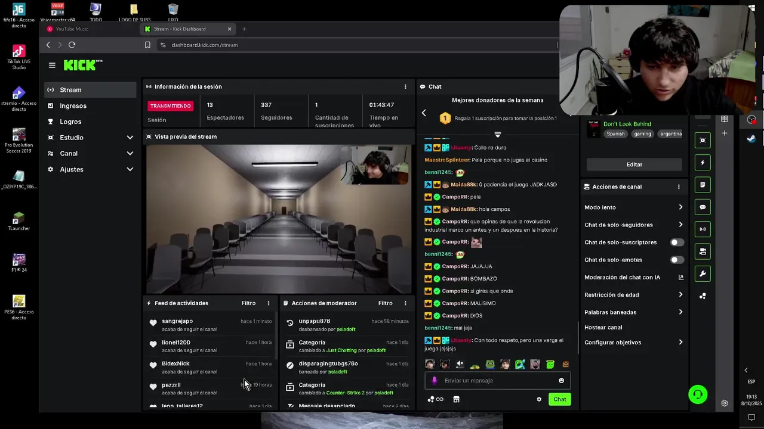Collapse the top donors banner arrow
Screen dimensions: 764x429
point(498,134)
